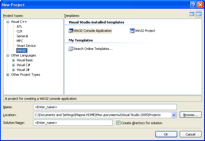Click the 'My Templates' heading

[x=81, y=40]
